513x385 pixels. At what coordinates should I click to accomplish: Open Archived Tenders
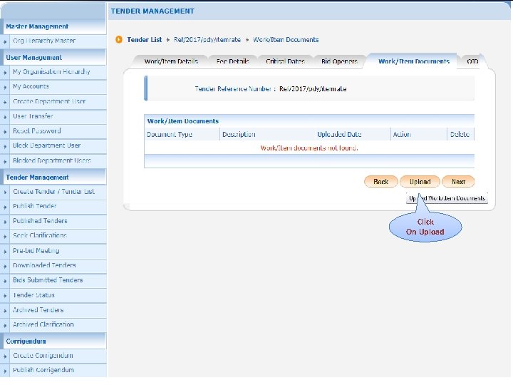38,309
